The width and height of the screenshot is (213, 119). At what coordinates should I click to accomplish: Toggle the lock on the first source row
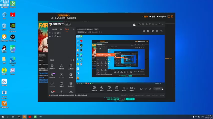[52, 33]
